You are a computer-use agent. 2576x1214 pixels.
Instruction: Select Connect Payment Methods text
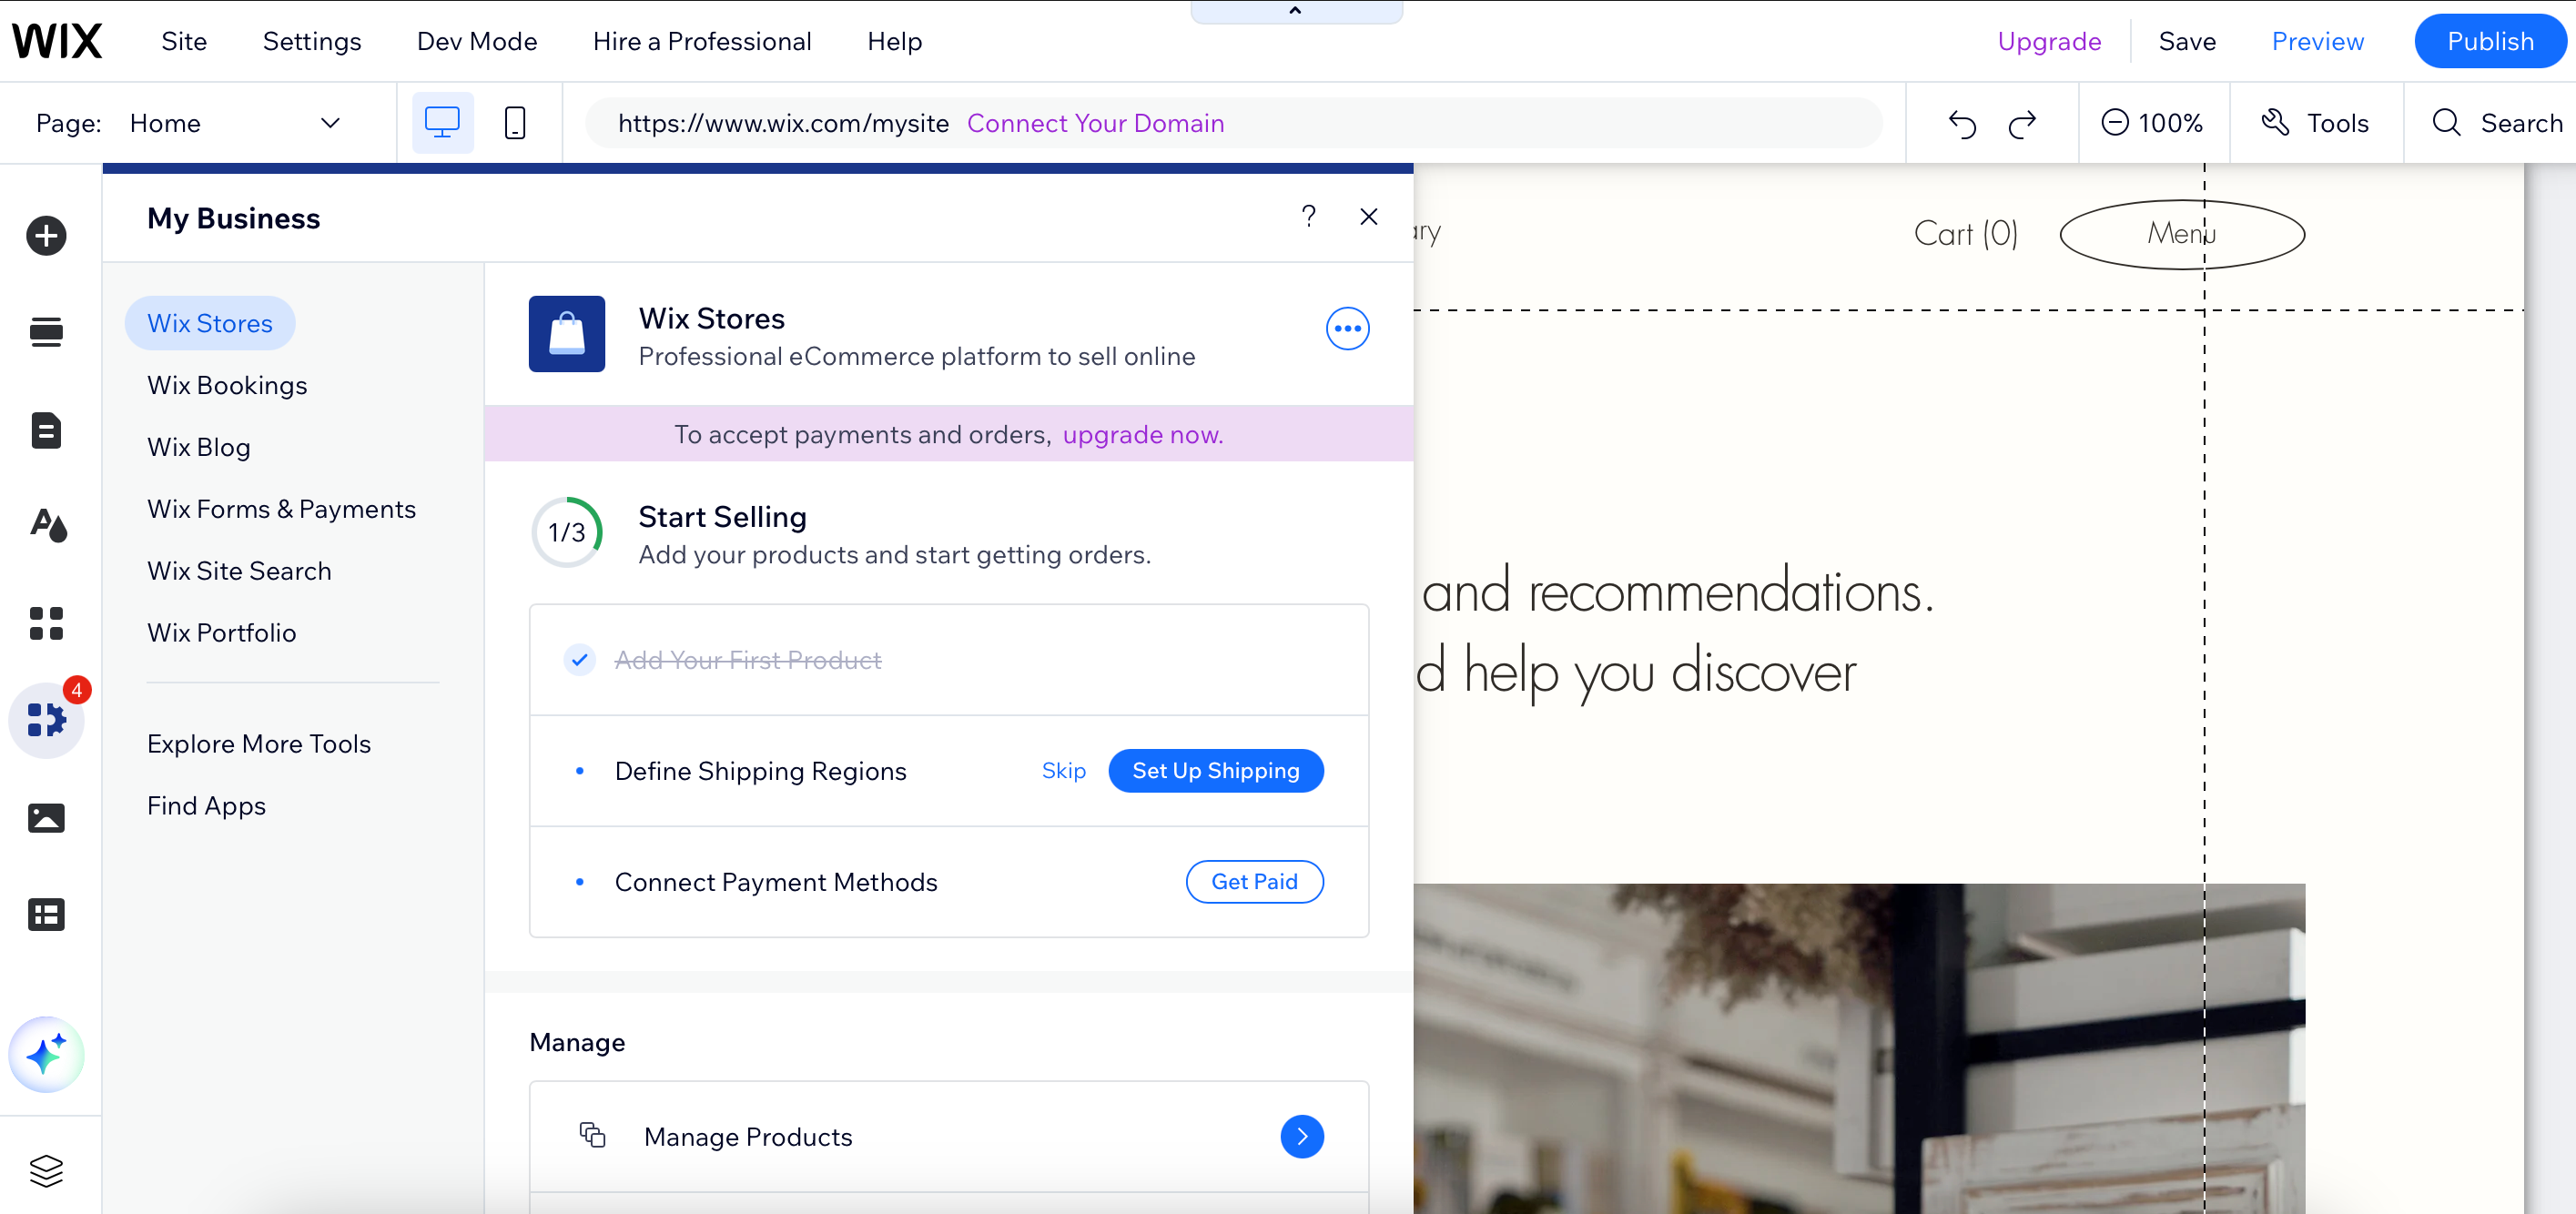point(776,882)
